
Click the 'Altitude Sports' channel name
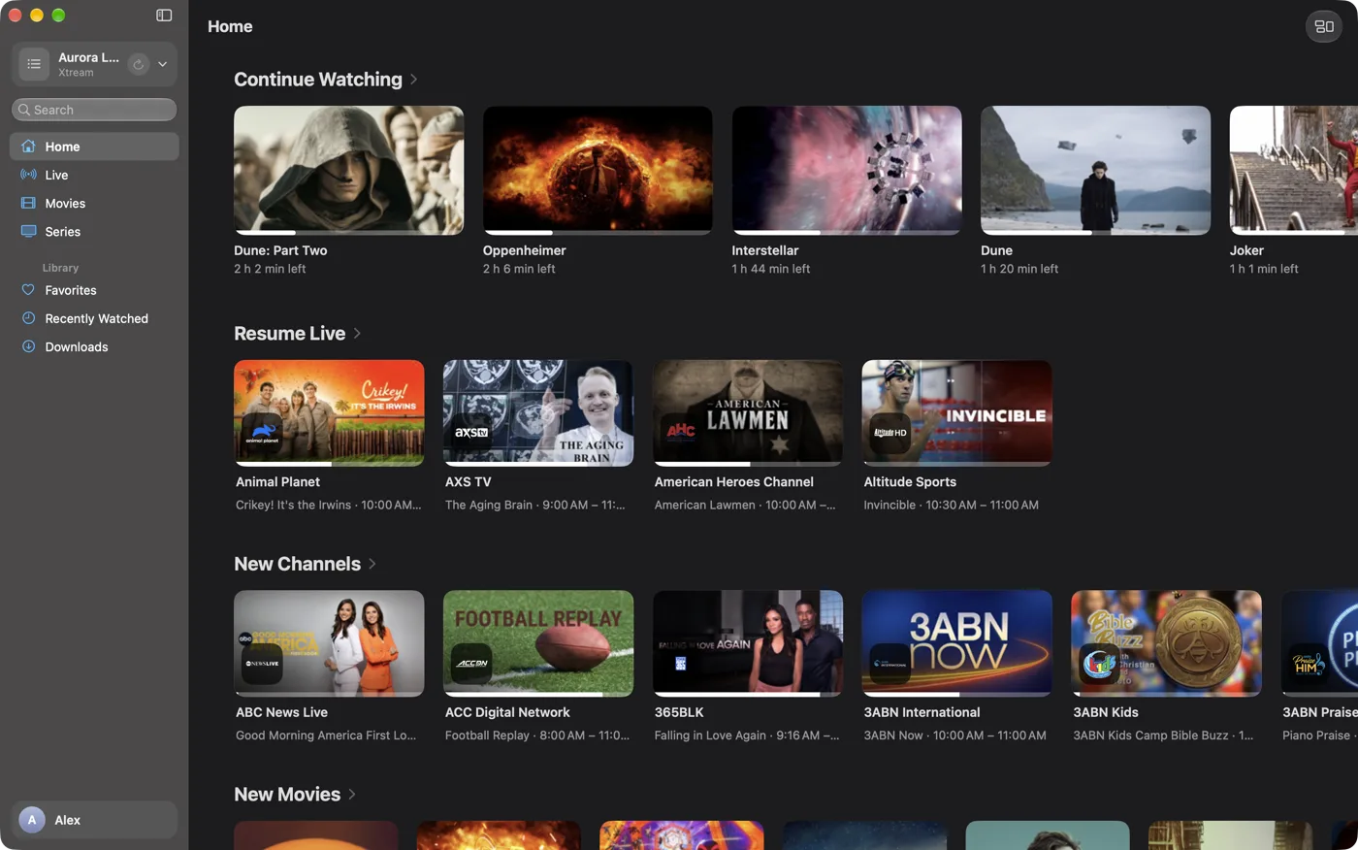point(910,481)
